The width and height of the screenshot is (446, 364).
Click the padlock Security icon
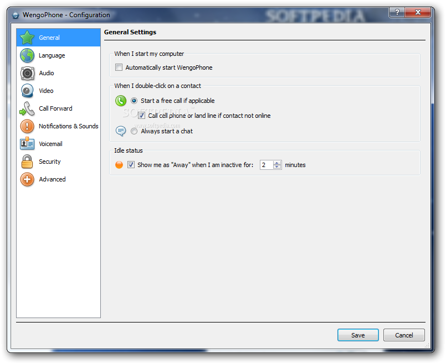[x=27, y=162]
